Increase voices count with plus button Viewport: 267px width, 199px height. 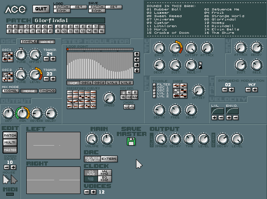pos(93,192)
